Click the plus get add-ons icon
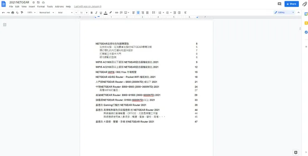 click(x=306, y=47)
